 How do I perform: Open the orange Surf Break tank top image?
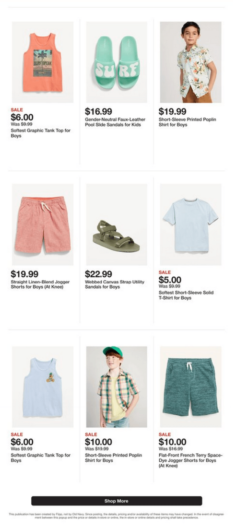point(43,62)
